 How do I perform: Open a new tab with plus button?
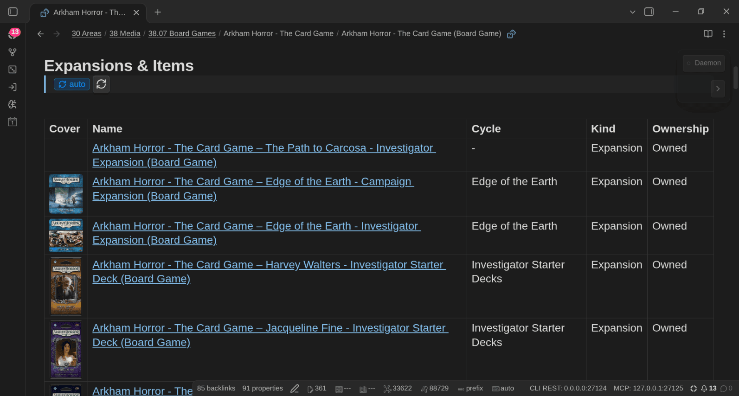point(158,12)
